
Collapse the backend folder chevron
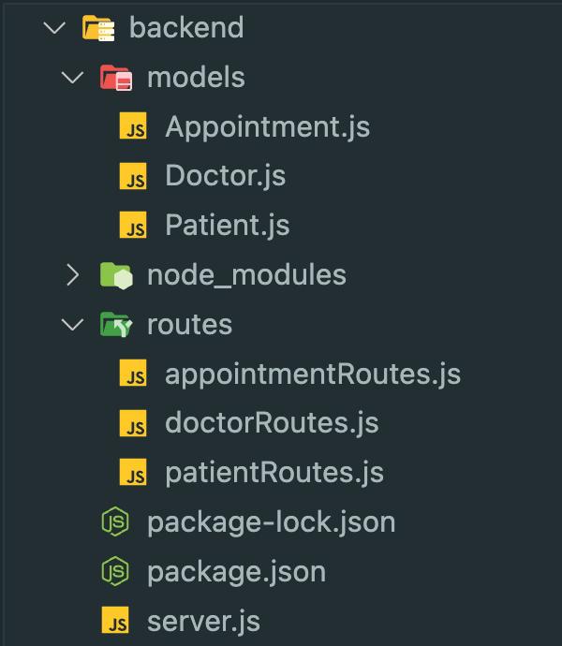[55, 27]
